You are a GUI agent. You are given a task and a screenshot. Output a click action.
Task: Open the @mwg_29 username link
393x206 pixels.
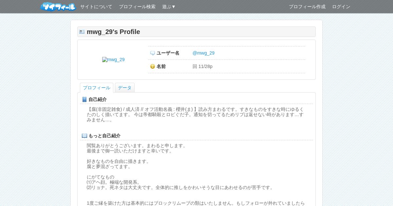pos(203,53)
